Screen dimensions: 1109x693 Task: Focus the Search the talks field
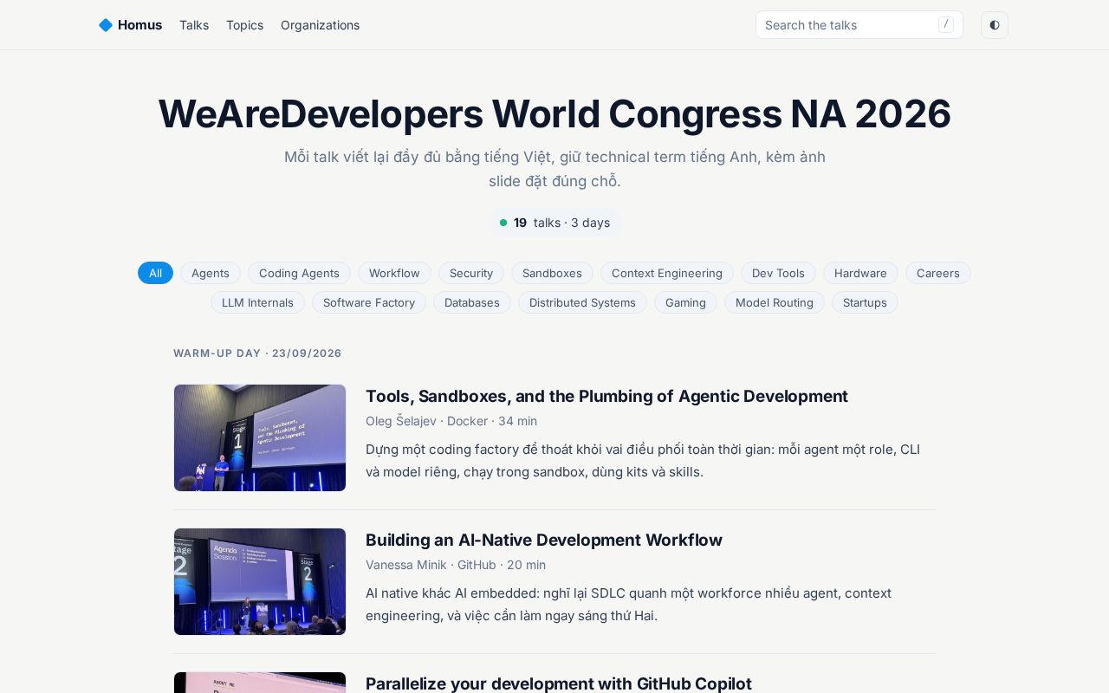859,25
